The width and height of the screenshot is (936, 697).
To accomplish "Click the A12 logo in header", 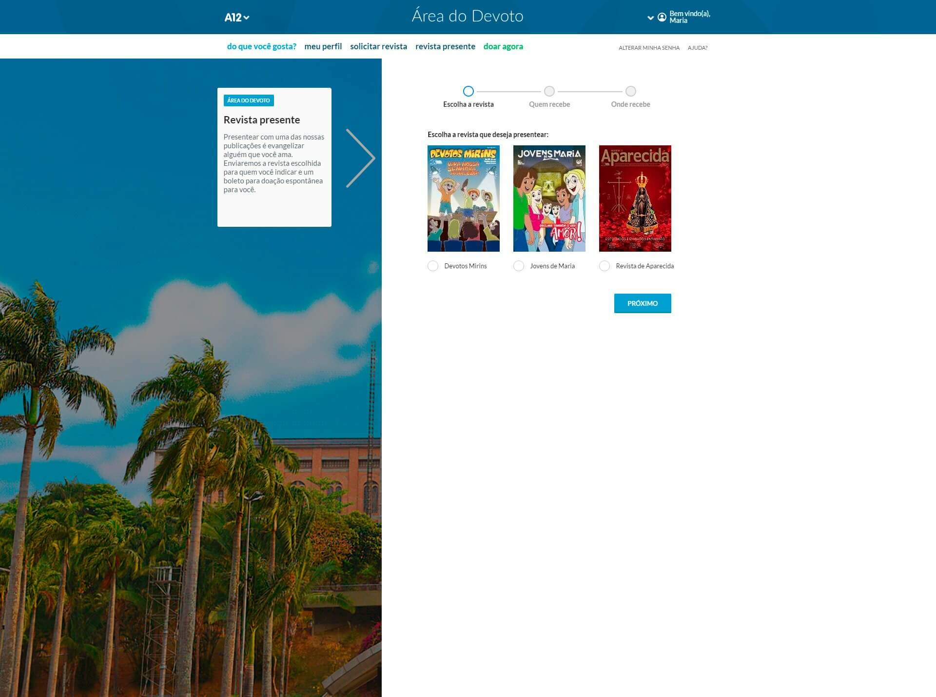I will (233, 18).
